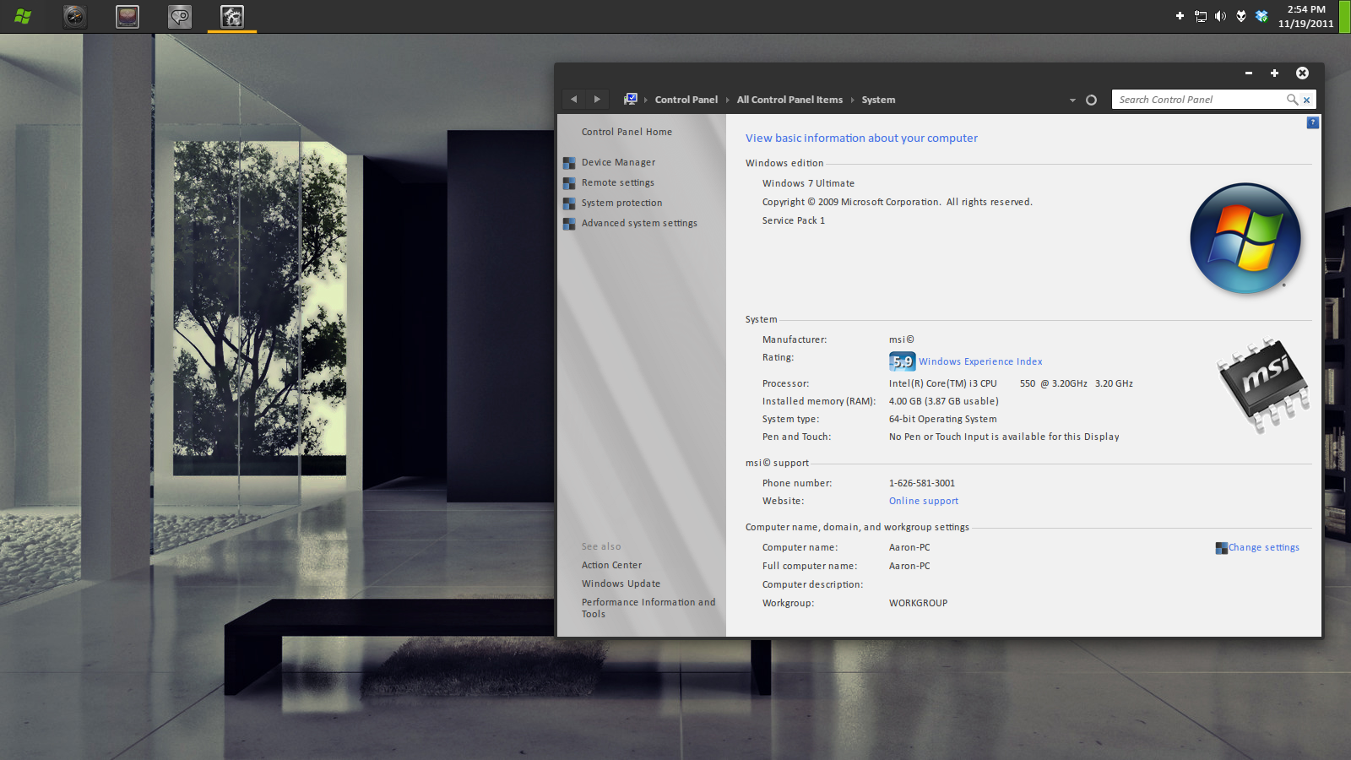Click the search magnifier icon
Viewport: 1351px width, 760px height.
tap(1292, 100)
